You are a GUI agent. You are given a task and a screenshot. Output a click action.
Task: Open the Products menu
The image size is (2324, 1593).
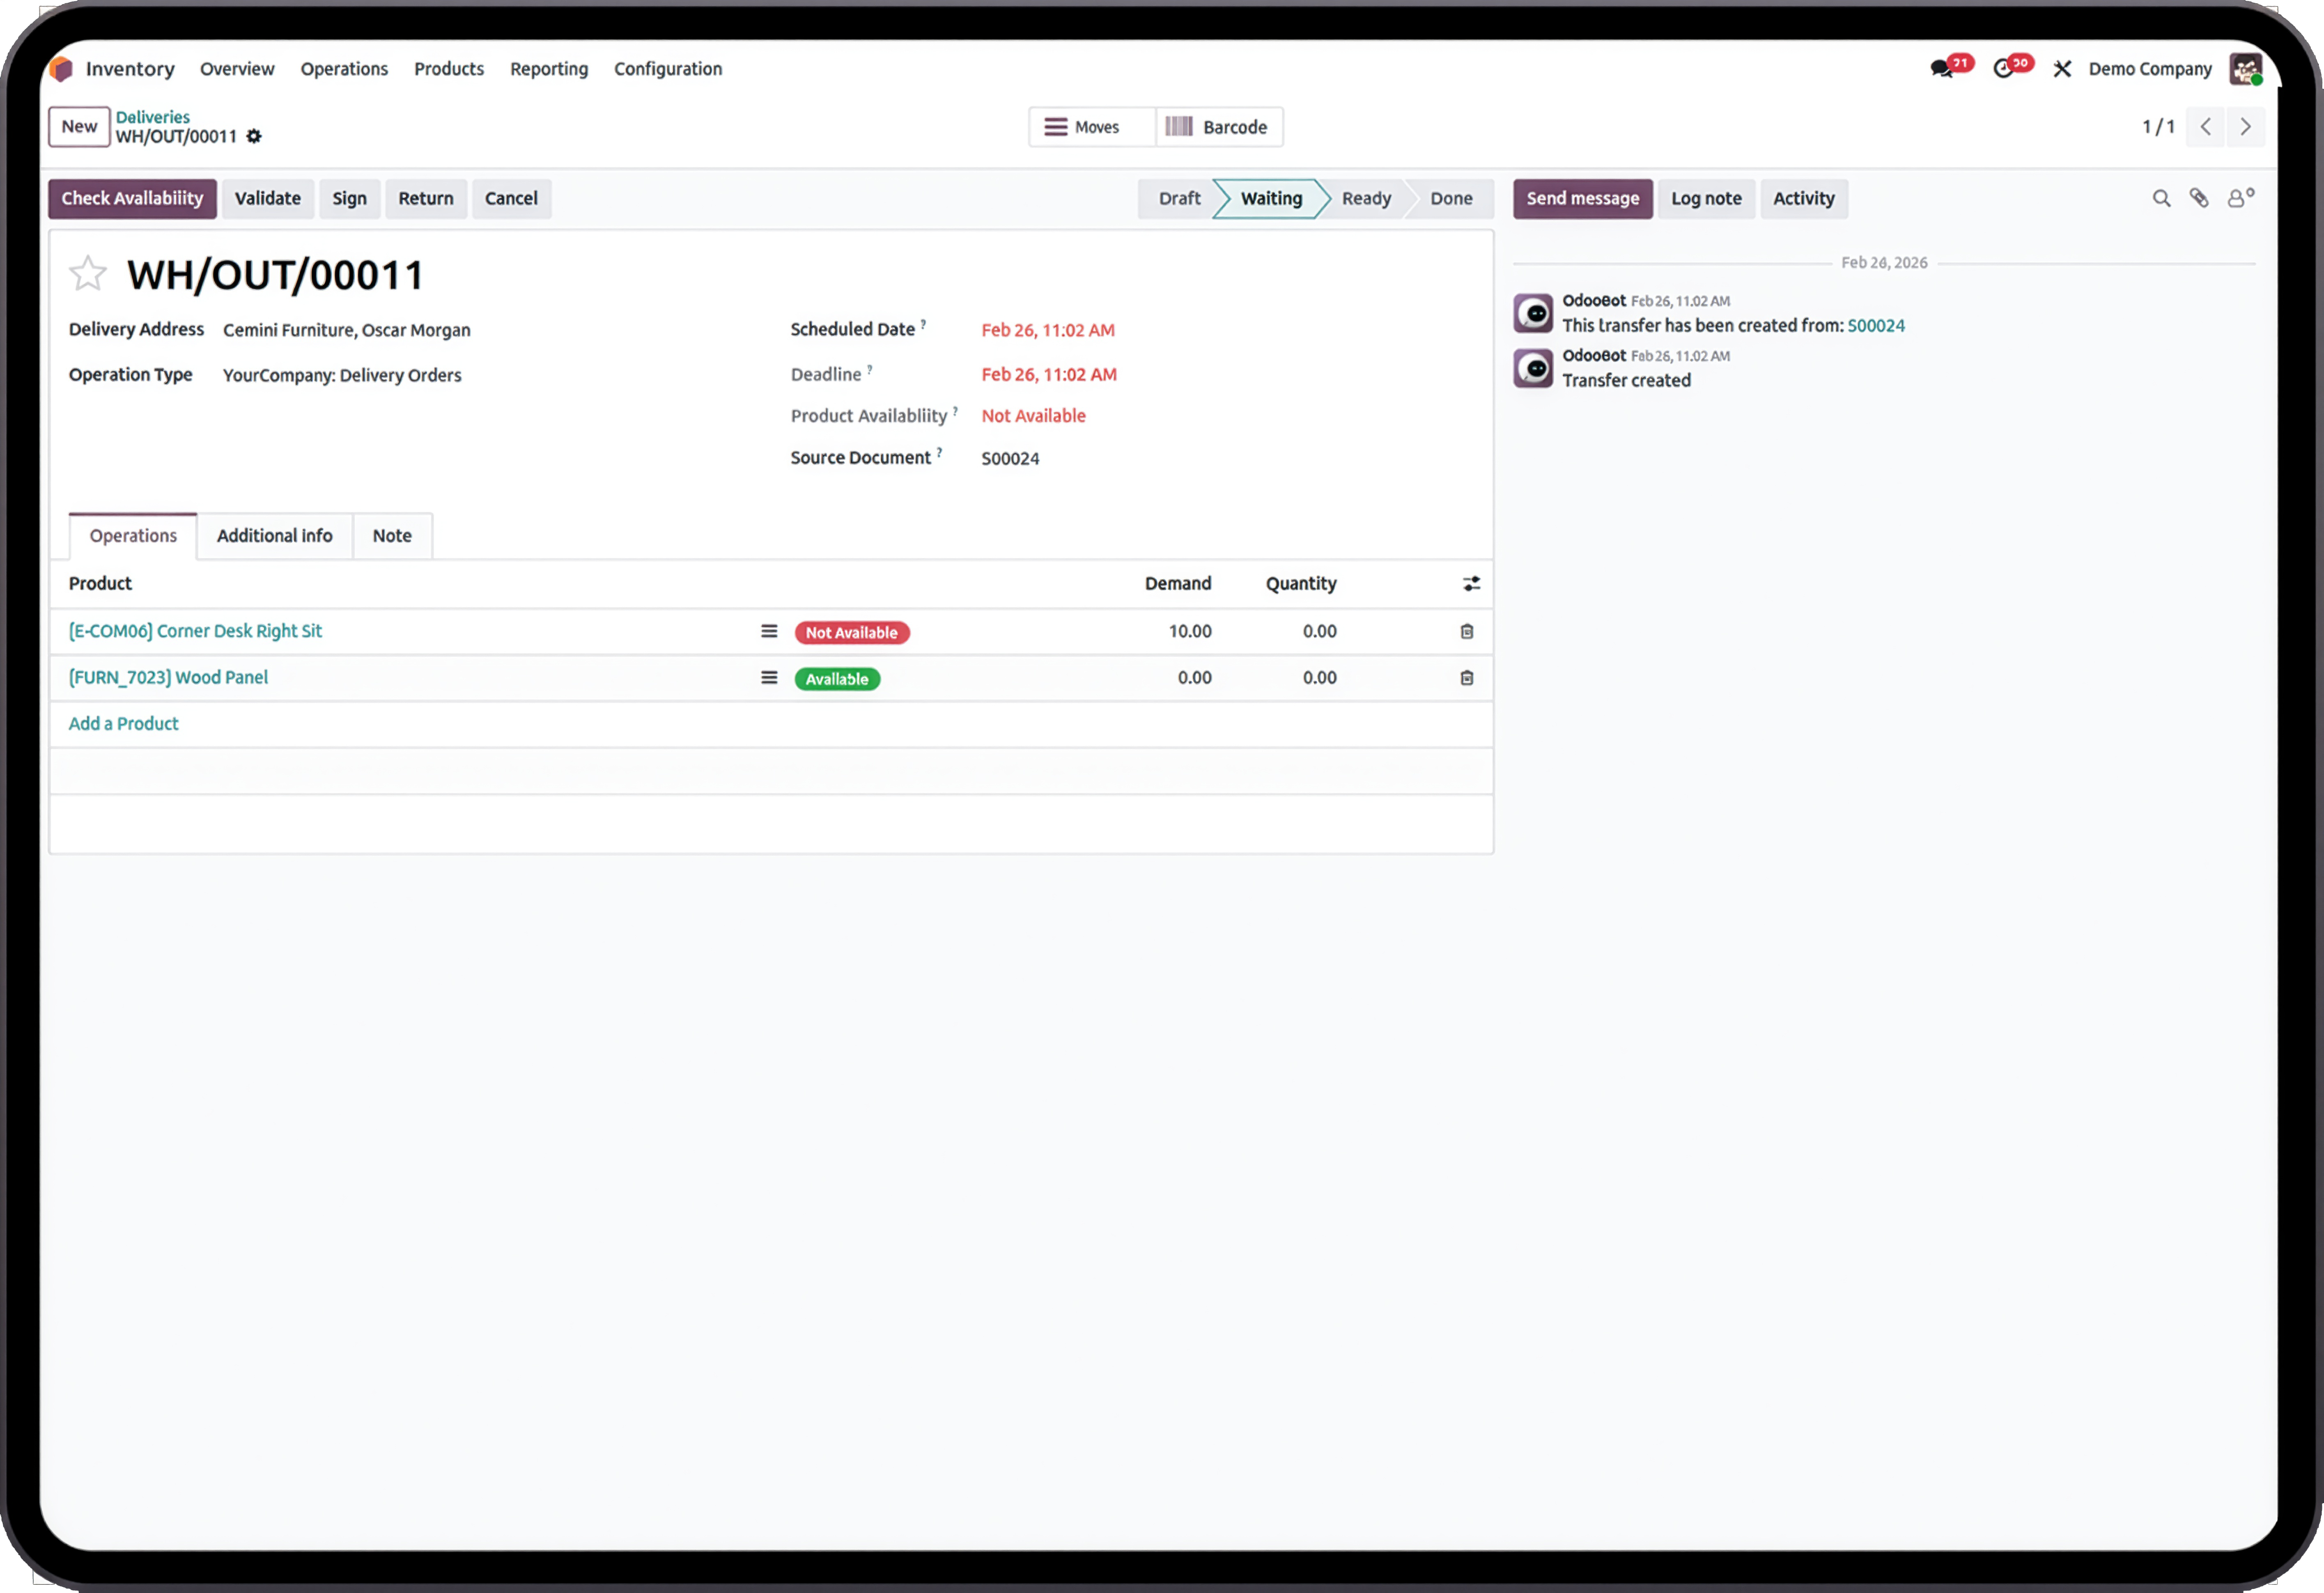click(x=449, y=69)
